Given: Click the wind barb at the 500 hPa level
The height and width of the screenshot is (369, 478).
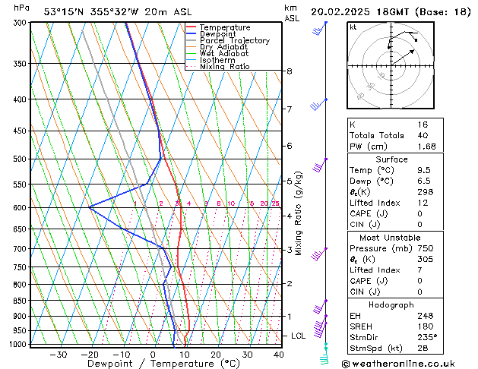Looking at the screenshot, I should coord(320,165).
